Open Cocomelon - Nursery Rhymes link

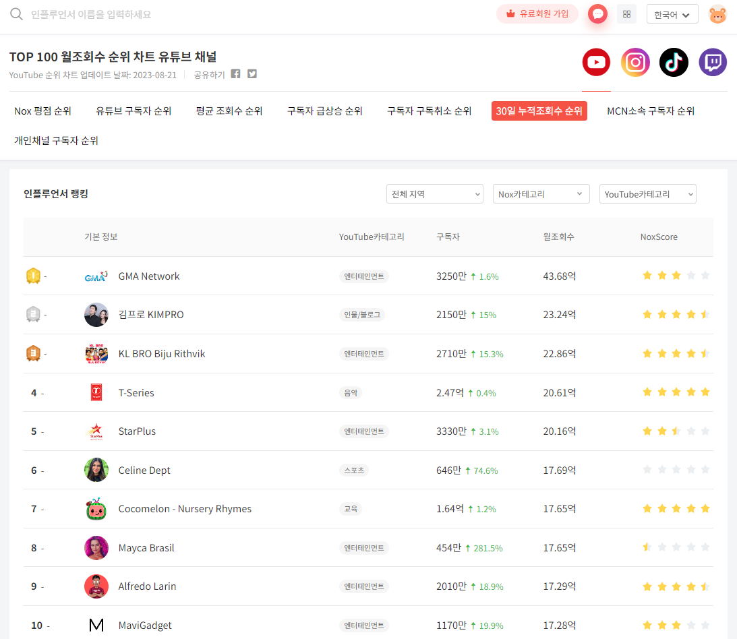coord(185,509)
